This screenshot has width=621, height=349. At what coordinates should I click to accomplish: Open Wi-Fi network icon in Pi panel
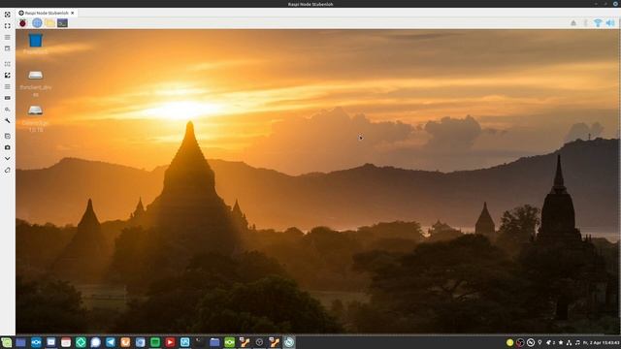[x=598, y=23]
